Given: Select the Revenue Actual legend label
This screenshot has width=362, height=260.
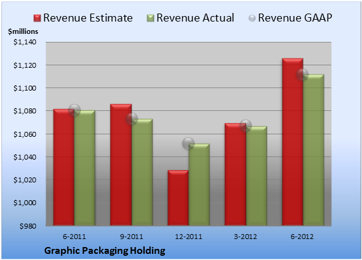Looking at the screenshot, I should coord(195,18).
